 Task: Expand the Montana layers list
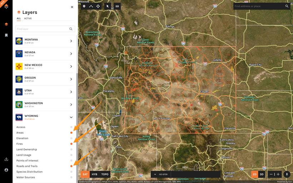(x=71, y=41)
